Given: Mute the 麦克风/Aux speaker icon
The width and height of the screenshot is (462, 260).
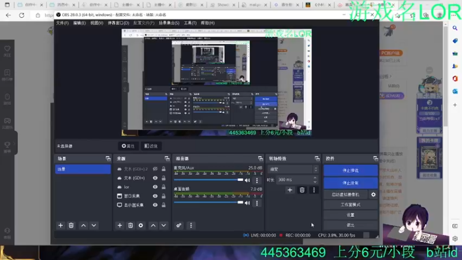Looking at the screenshot, I should pyautogui.click(x=247, y=180).
